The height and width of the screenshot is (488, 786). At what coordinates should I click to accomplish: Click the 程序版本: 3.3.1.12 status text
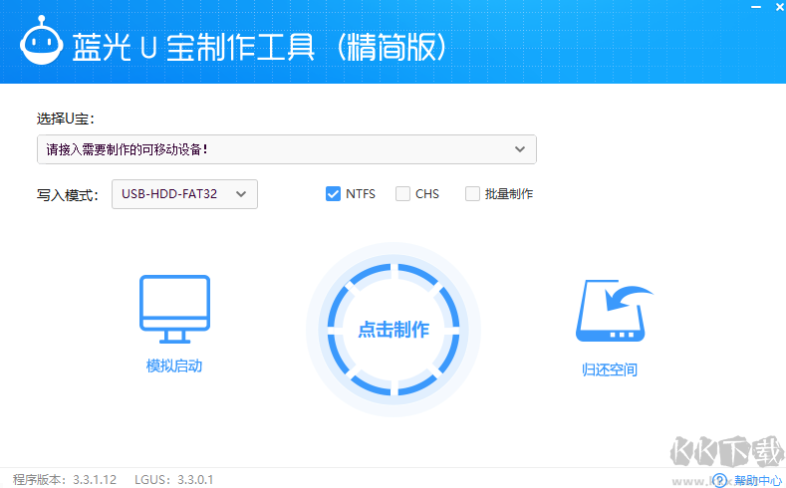65,479
